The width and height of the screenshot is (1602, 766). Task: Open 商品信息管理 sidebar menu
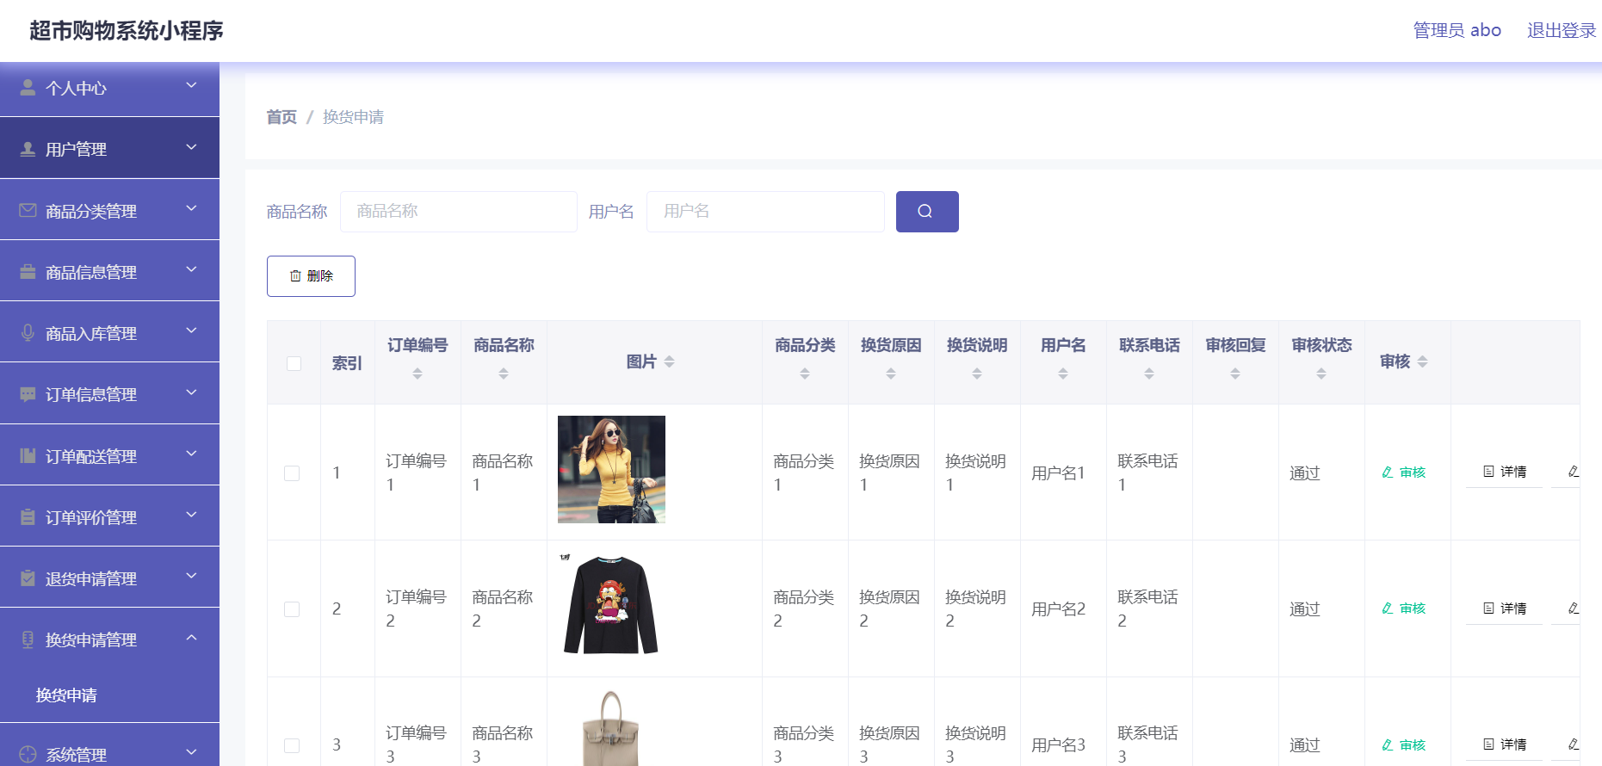109,271
